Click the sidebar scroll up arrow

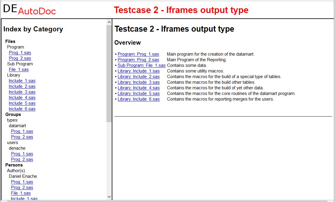(109, 22)
